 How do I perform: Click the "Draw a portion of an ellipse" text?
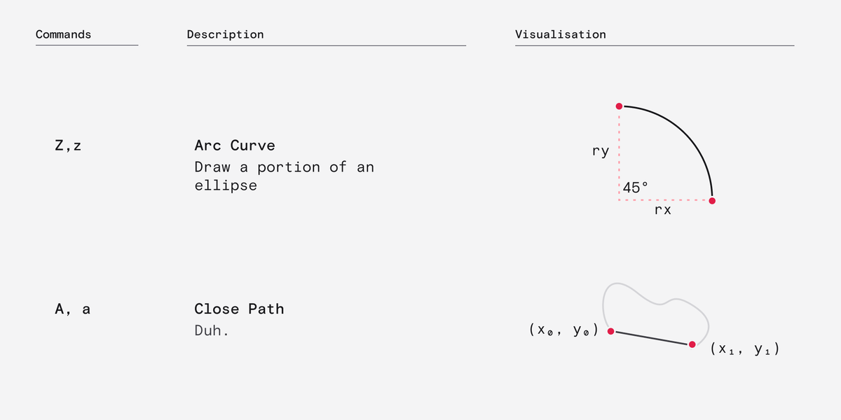[284, 176]
